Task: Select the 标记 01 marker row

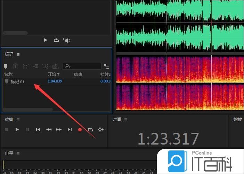Action: click(x=57, y=81)
